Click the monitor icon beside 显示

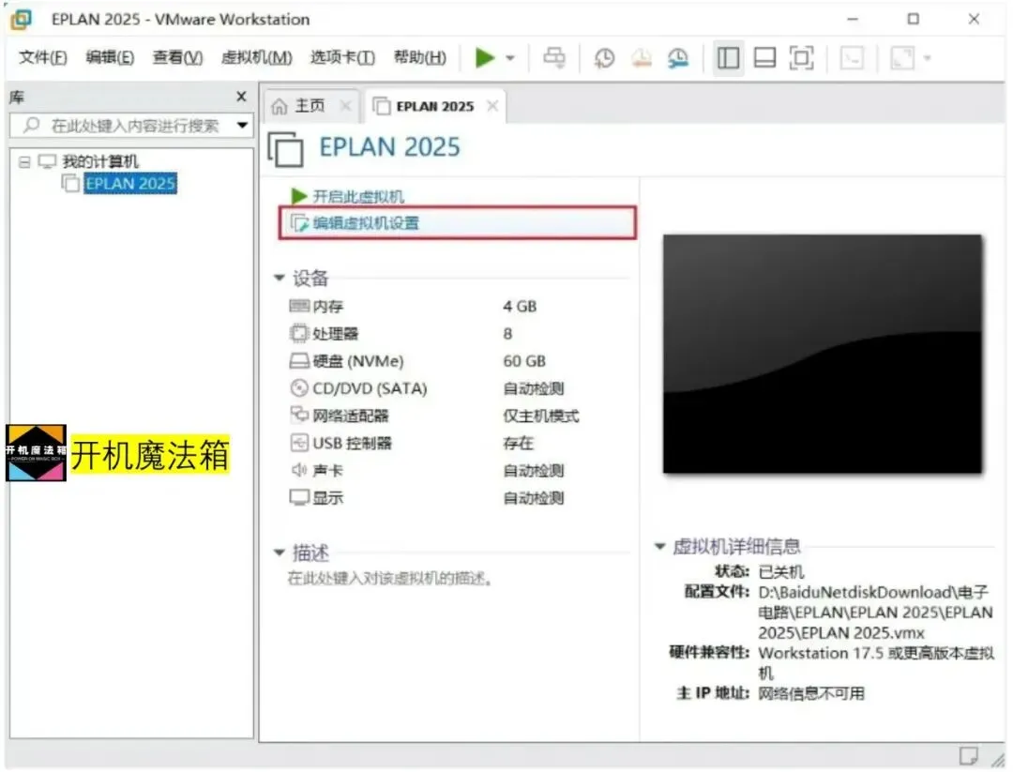299,497
